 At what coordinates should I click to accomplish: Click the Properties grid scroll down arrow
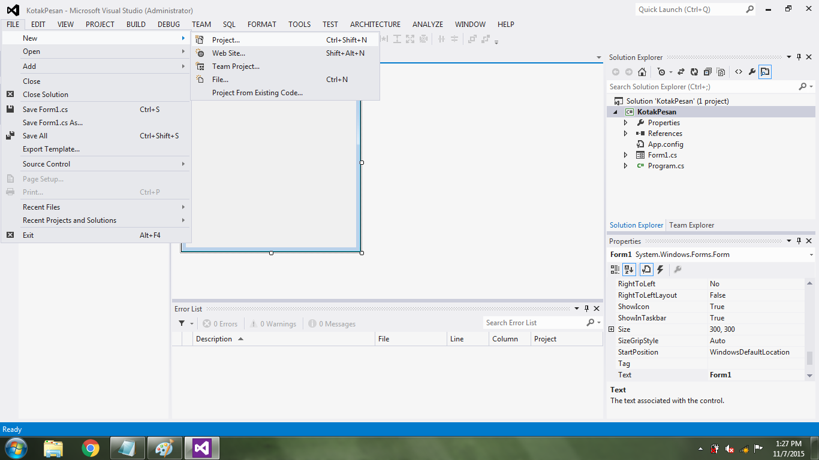(810, 376)
